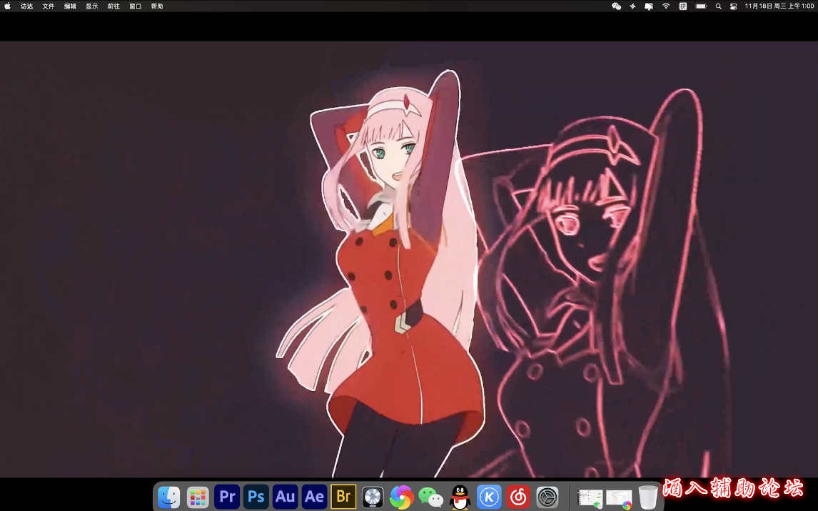Open the 帮助 menu

[x=157, y=6]
